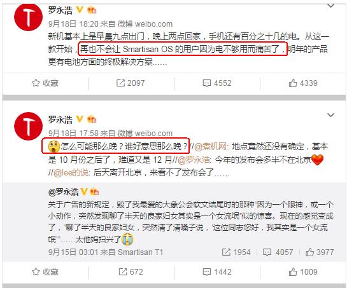Open quoted post author @罗永浩 profile

click(63, 192)
